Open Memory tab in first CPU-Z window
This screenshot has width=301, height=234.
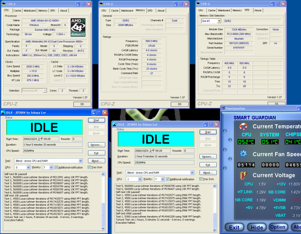43,10
